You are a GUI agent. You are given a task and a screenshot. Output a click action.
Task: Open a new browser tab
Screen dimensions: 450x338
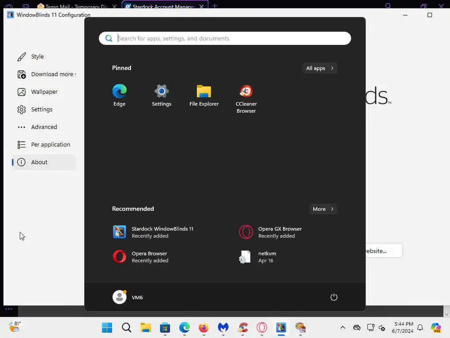click(214, 6)
